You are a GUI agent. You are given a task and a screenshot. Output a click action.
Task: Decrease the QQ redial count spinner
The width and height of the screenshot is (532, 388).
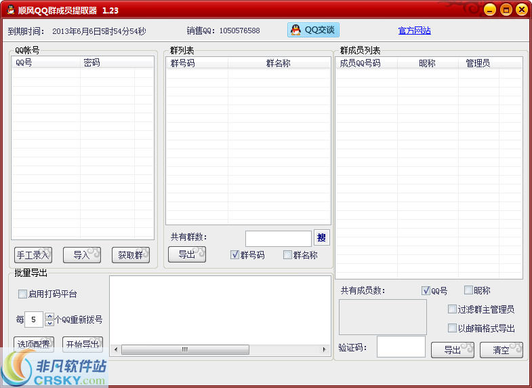(49, 323)
